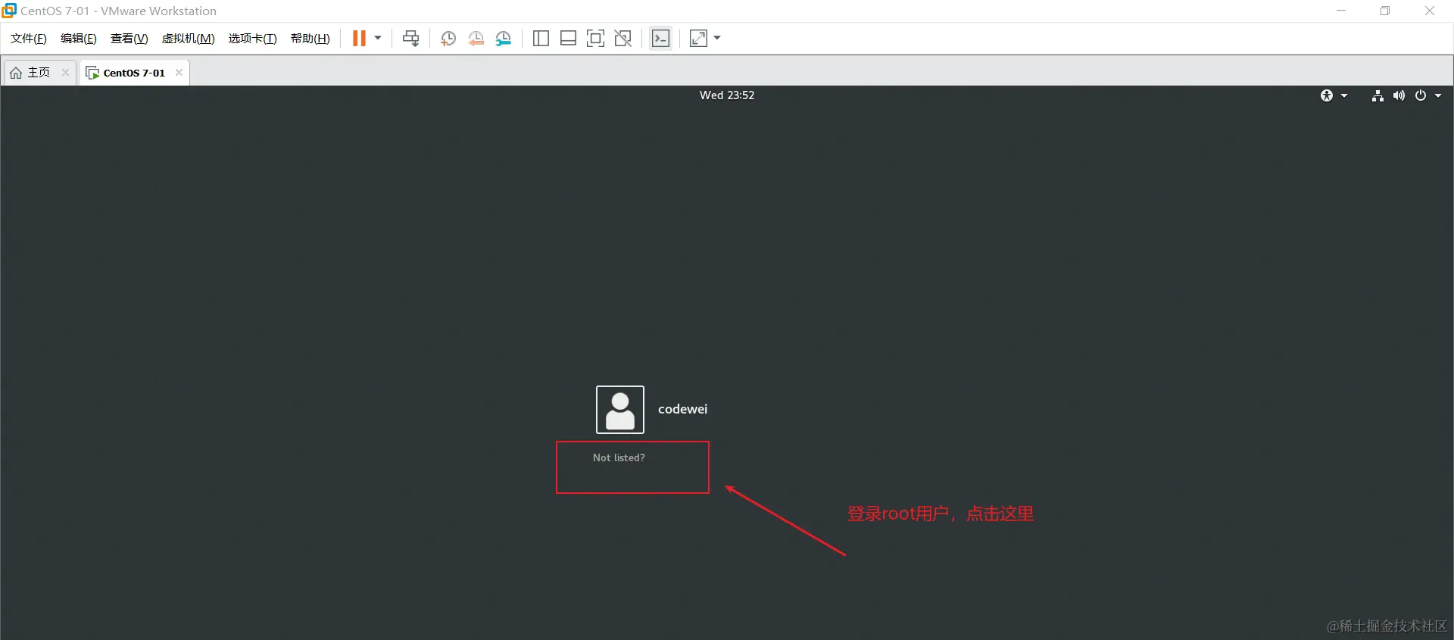Open the 虚拟机(M) menu
Viewport: 1454px width, 640px height.
click(x=189, y=39)
